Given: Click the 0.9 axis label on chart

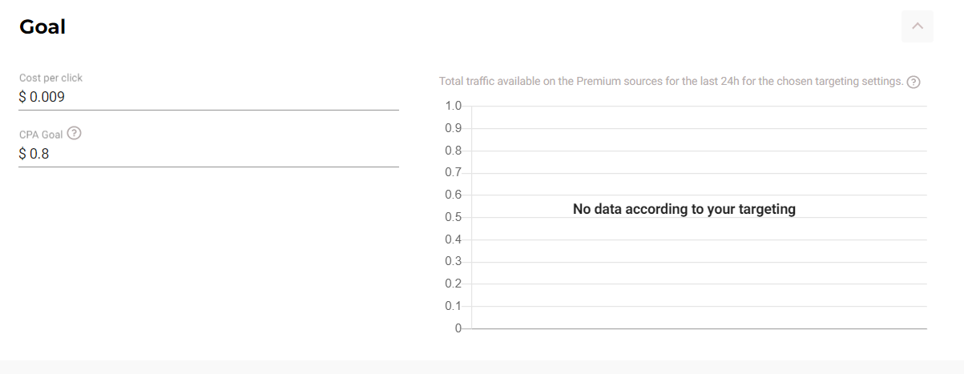Looking at the screenshot, I should (x=454, y=128).
